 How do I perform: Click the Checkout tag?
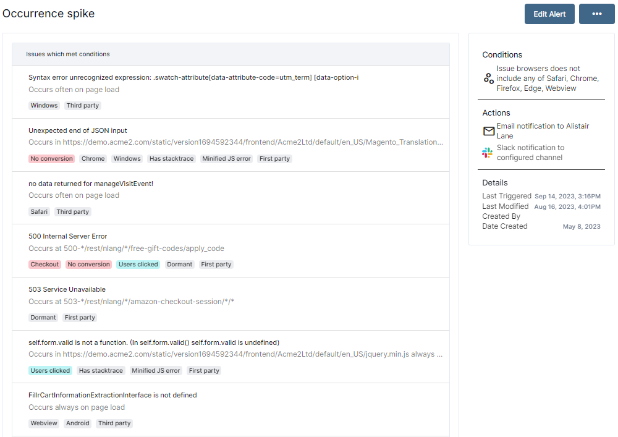tap(44, 265)
